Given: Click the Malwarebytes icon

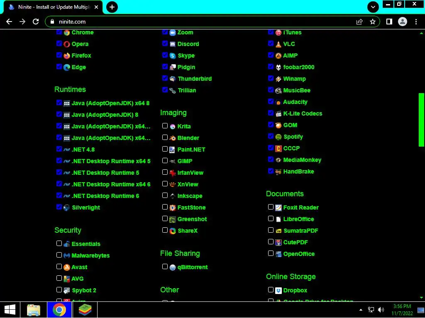Looking at the screenshot, I should [x=67, y=256].
